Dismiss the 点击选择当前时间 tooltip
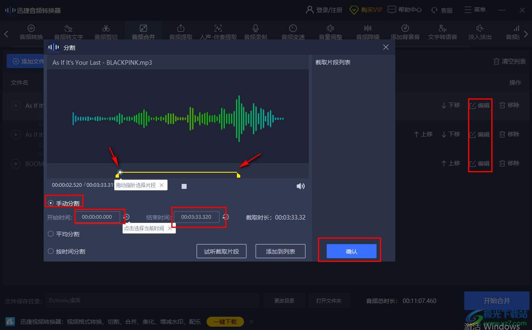 click(170, 228)
